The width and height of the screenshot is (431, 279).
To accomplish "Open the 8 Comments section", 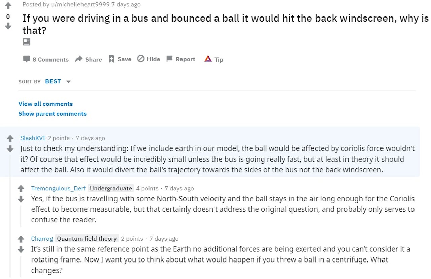I will pos(46,59).
